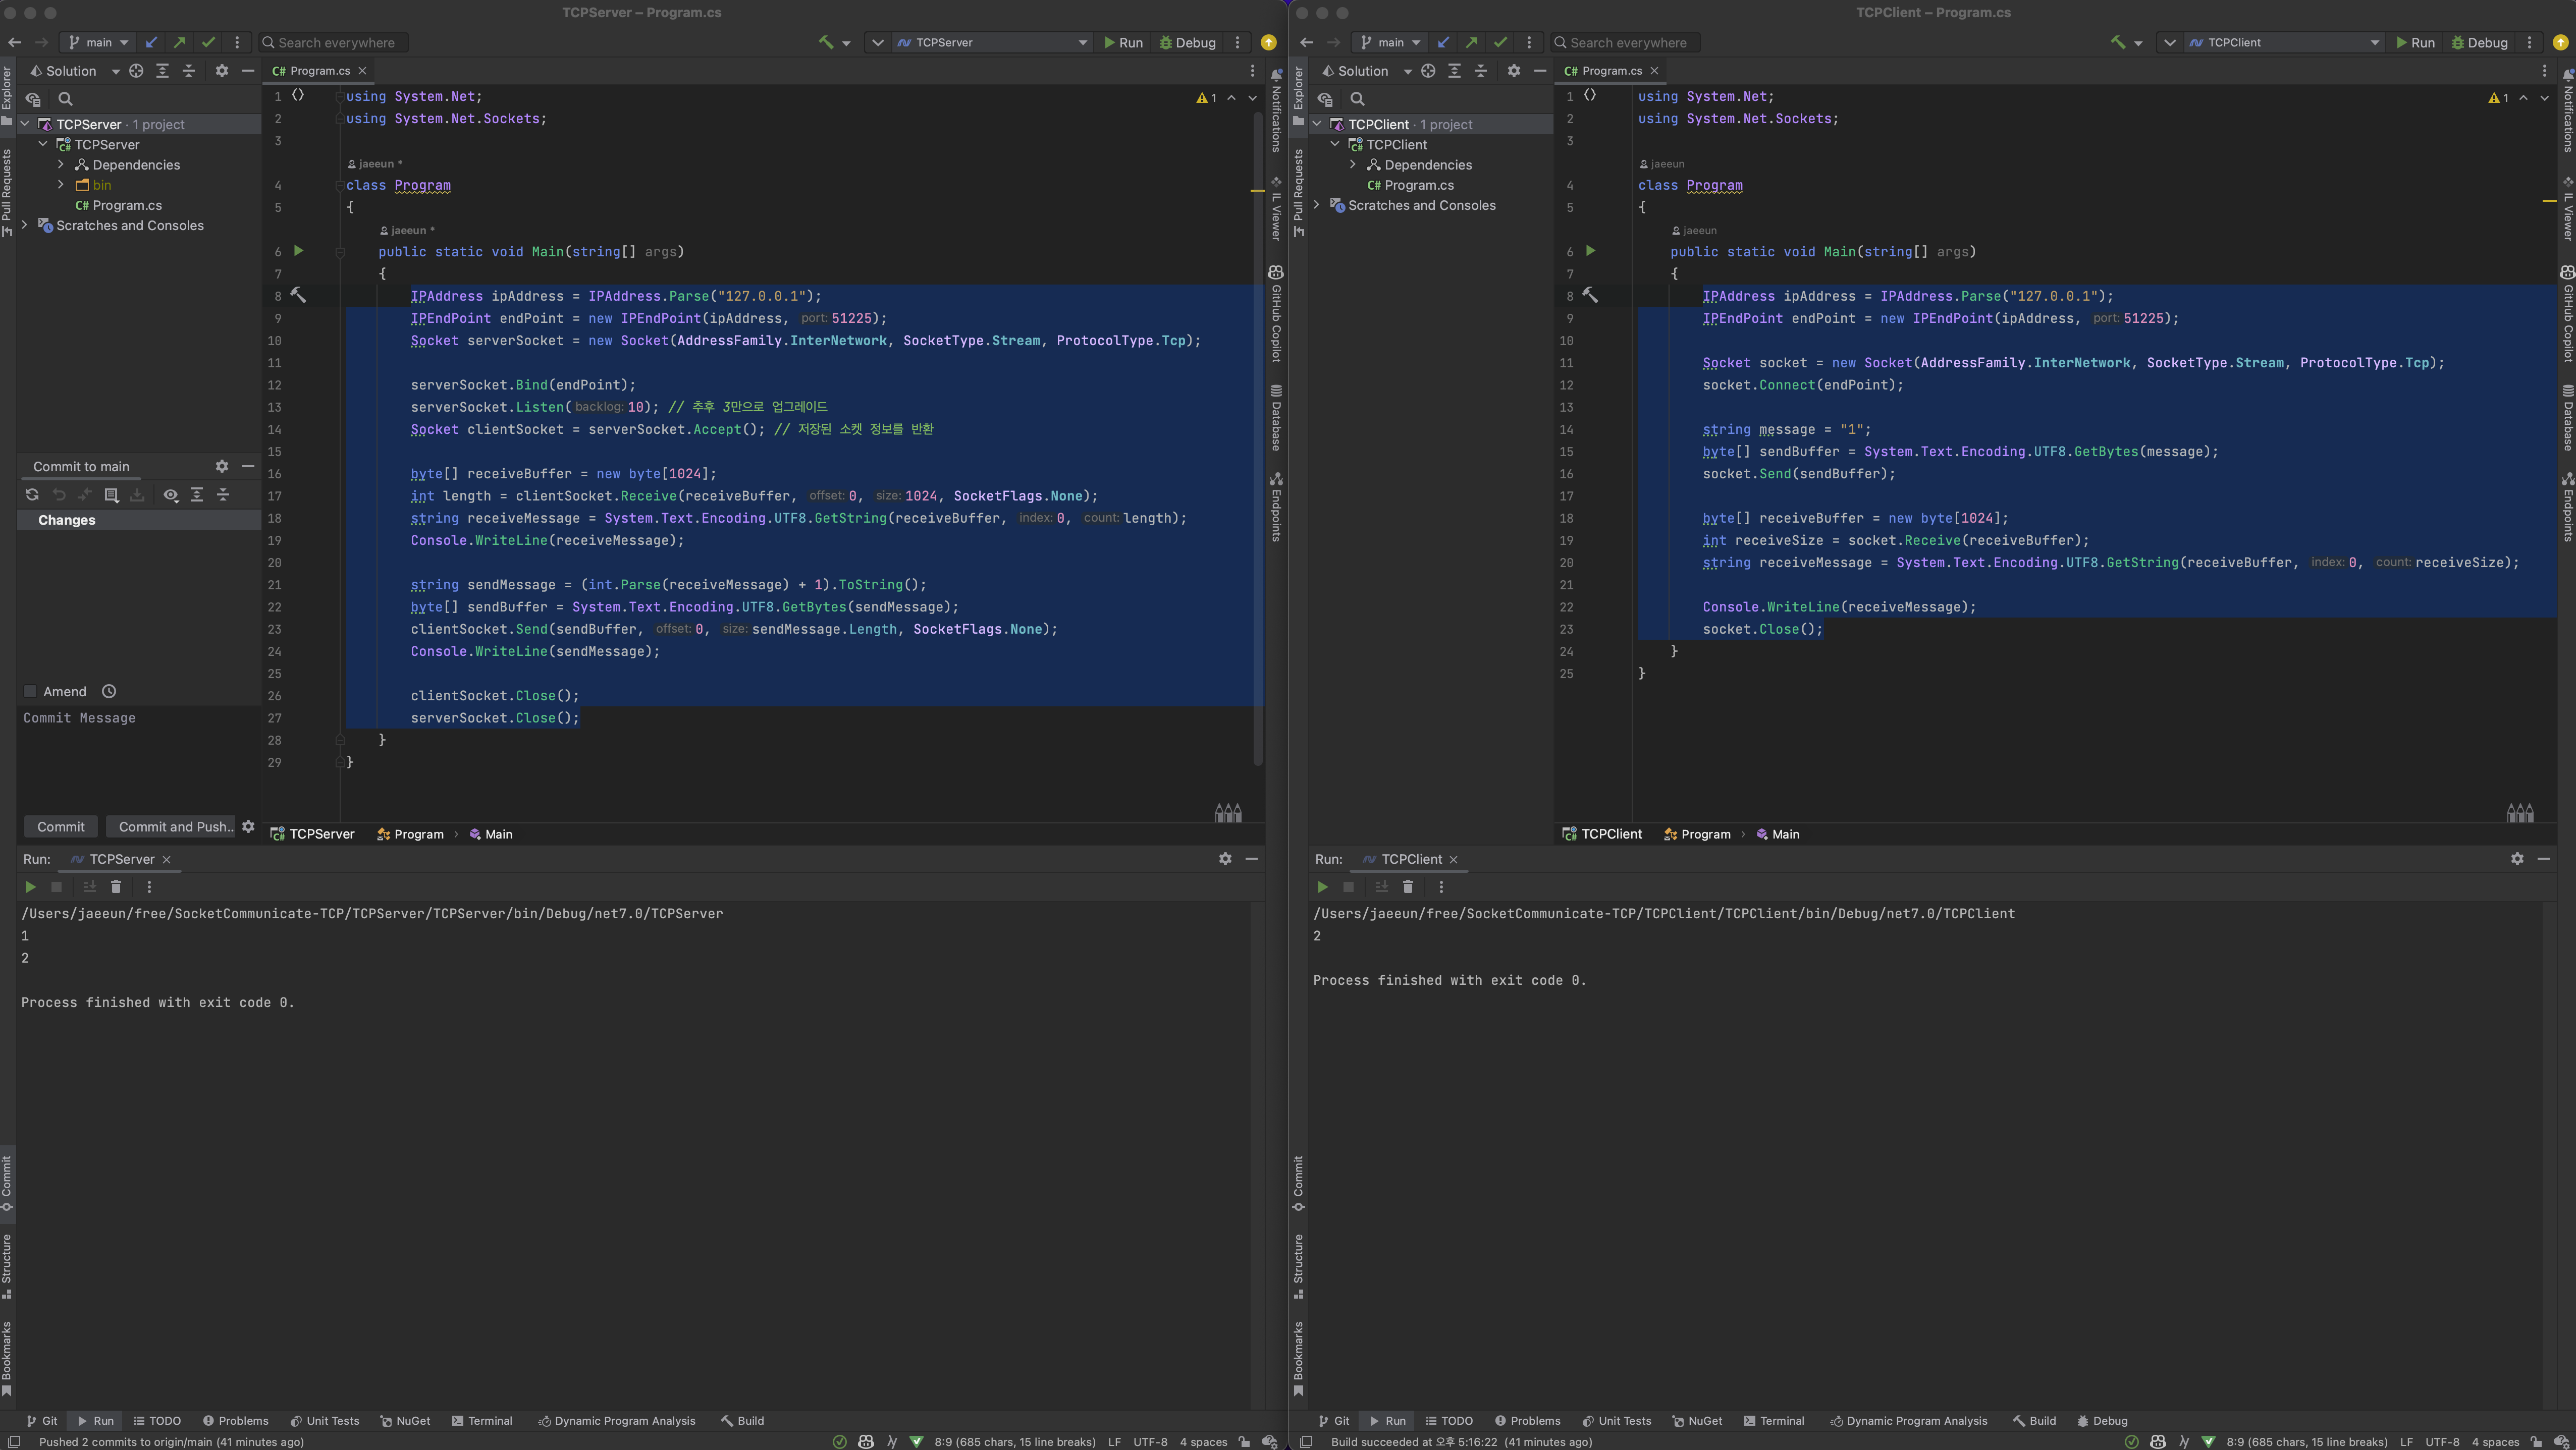
Task: Click warning indicator in TCPServer editor corner
Action: pos(1207,98)
